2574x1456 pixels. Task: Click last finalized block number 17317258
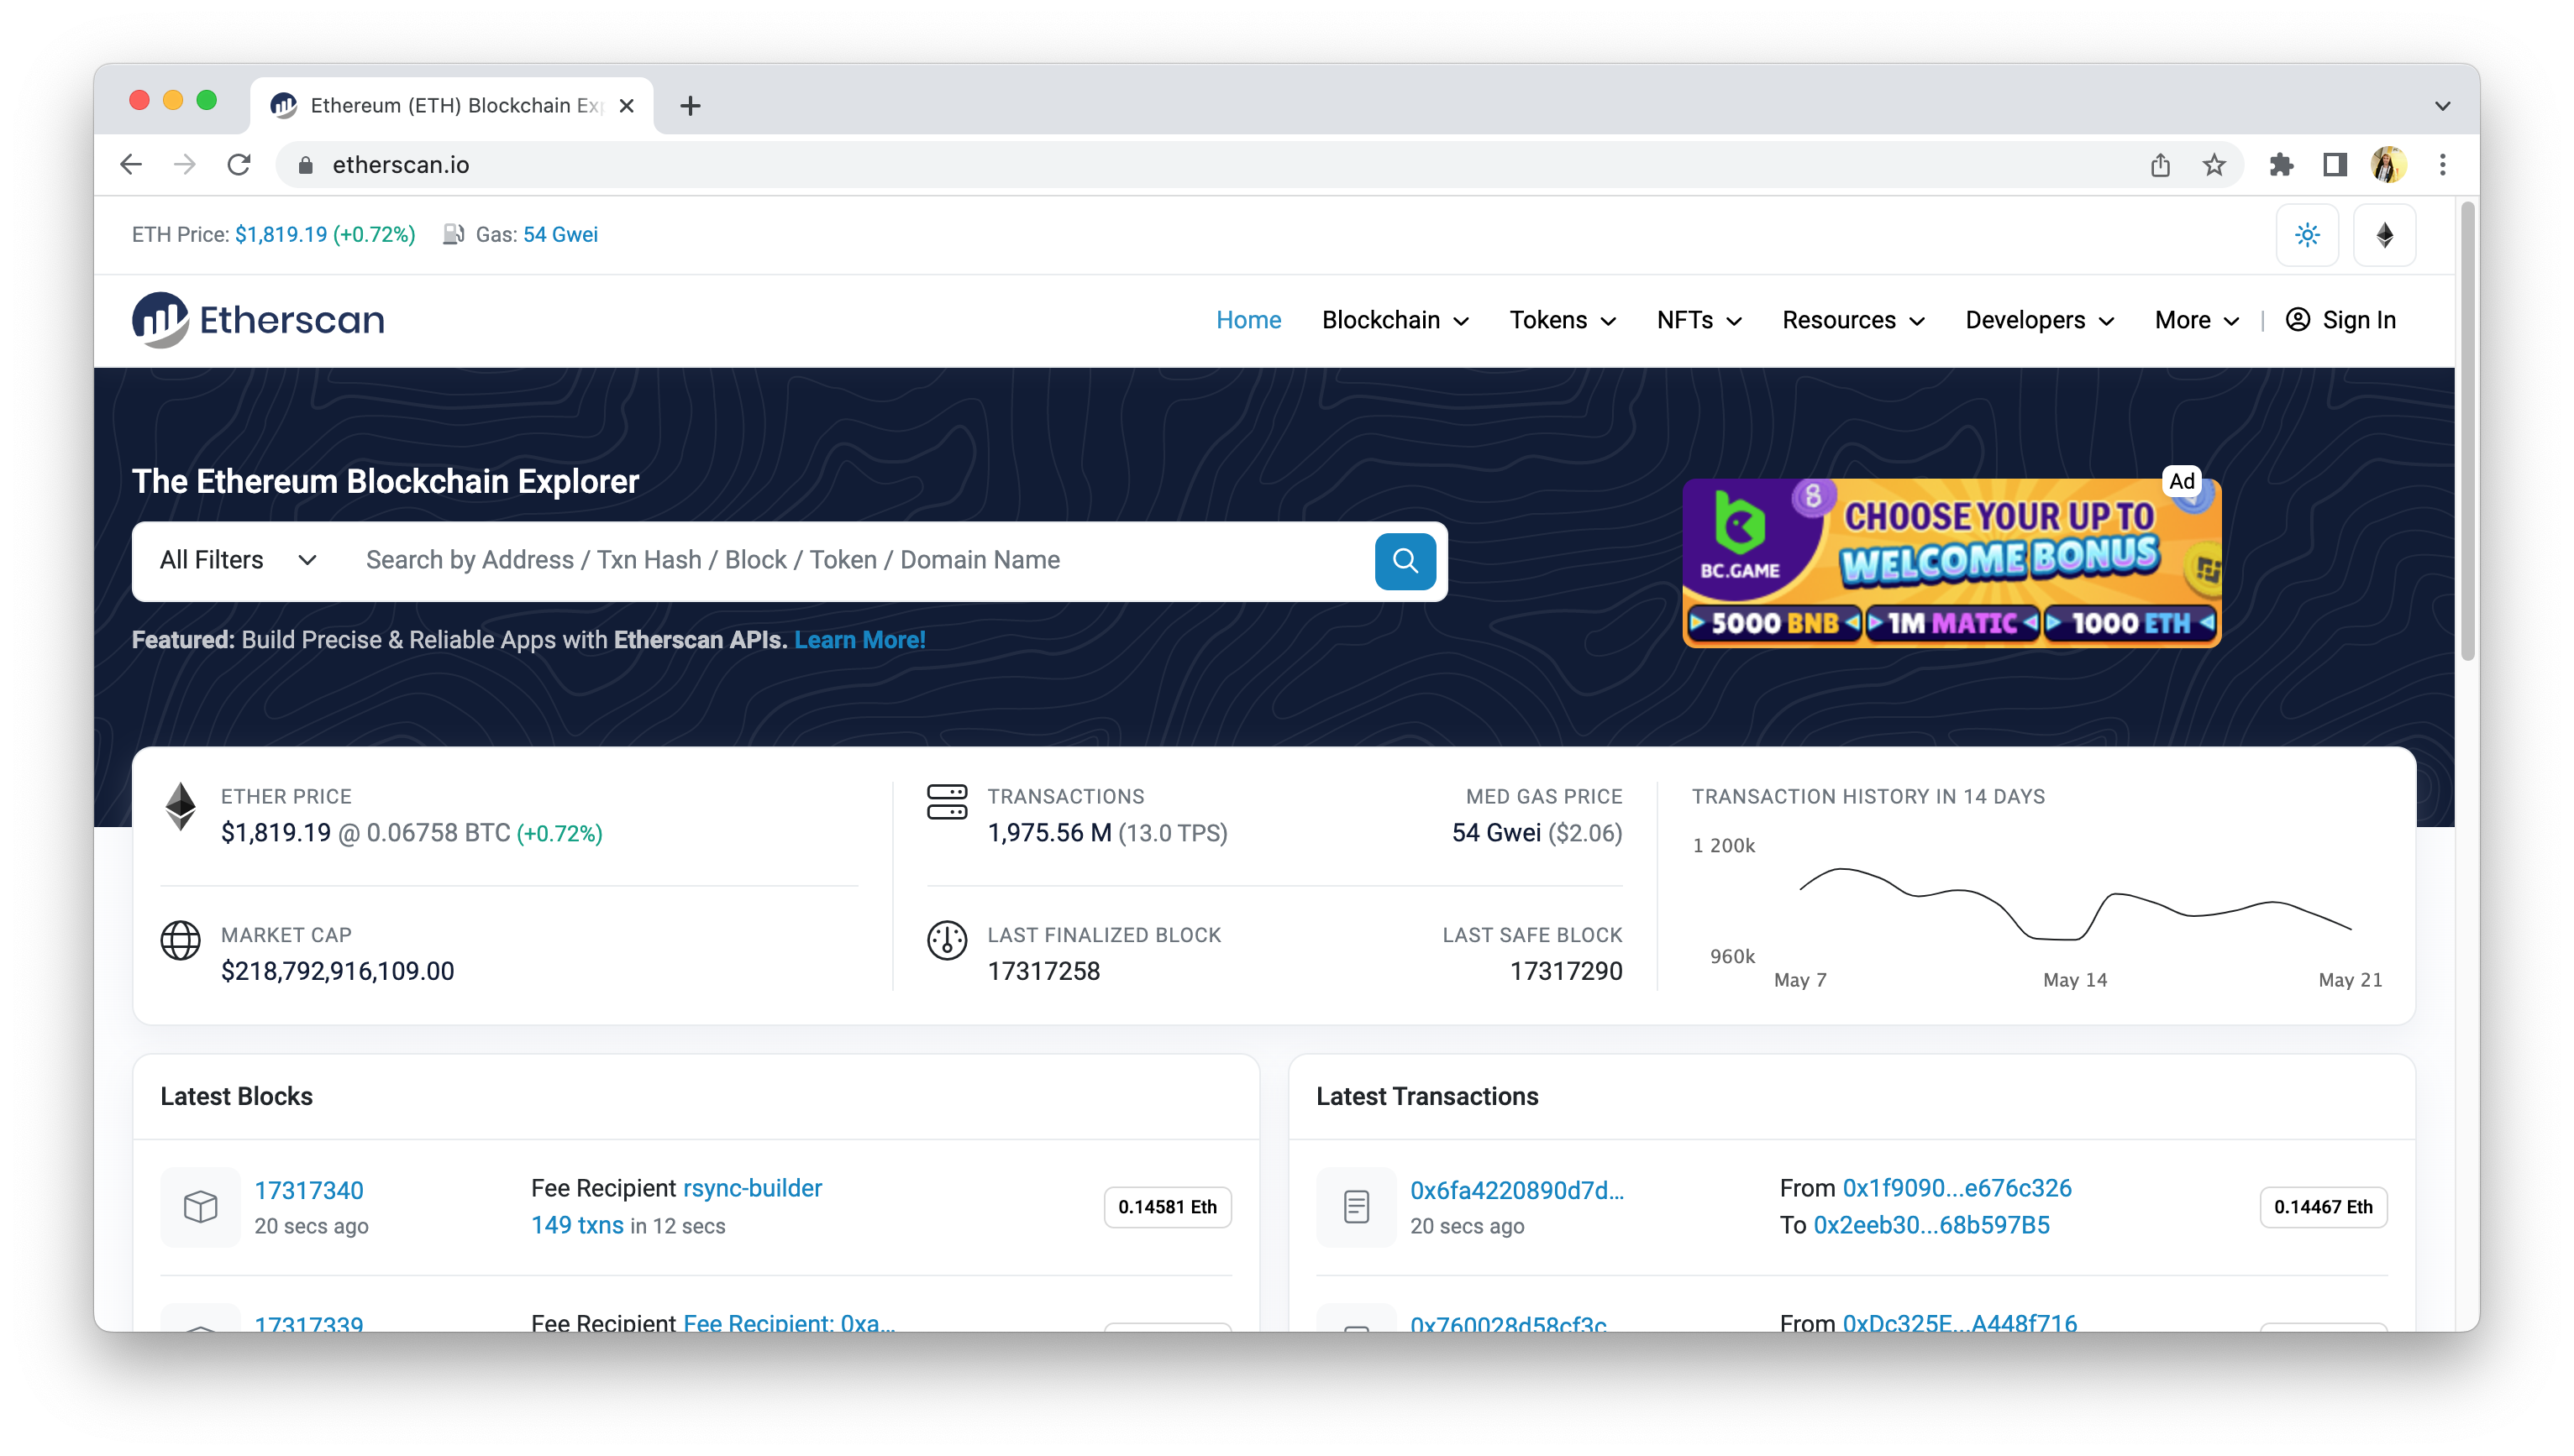point(1043,971)
